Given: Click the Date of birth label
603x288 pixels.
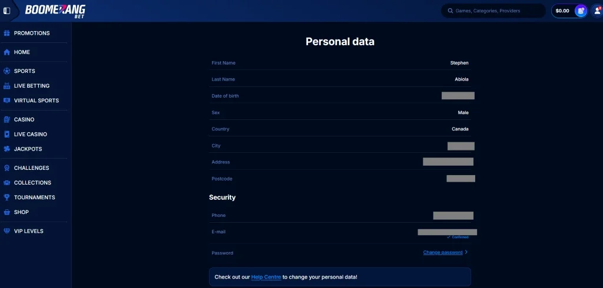Looking at the screenshot, I should tap(225, 96).
